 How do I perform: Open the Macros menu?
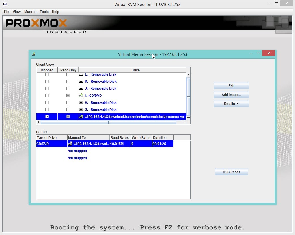pos(30,12)
